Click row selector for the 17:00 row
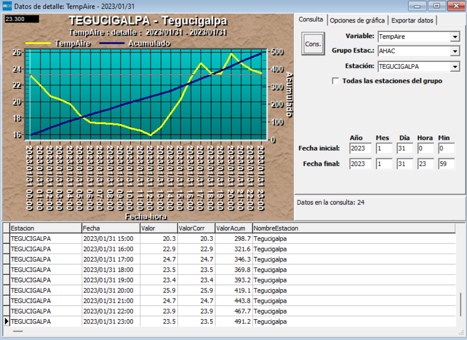 point(6,259)
